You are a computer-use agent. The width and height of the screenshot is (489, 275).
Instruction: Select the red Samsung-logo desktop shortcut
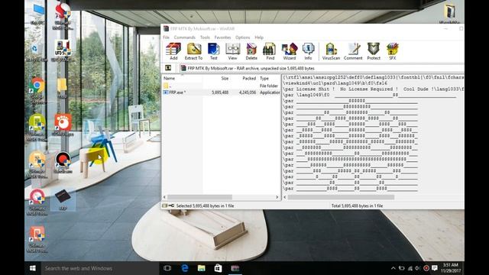(x=63, y=15)
